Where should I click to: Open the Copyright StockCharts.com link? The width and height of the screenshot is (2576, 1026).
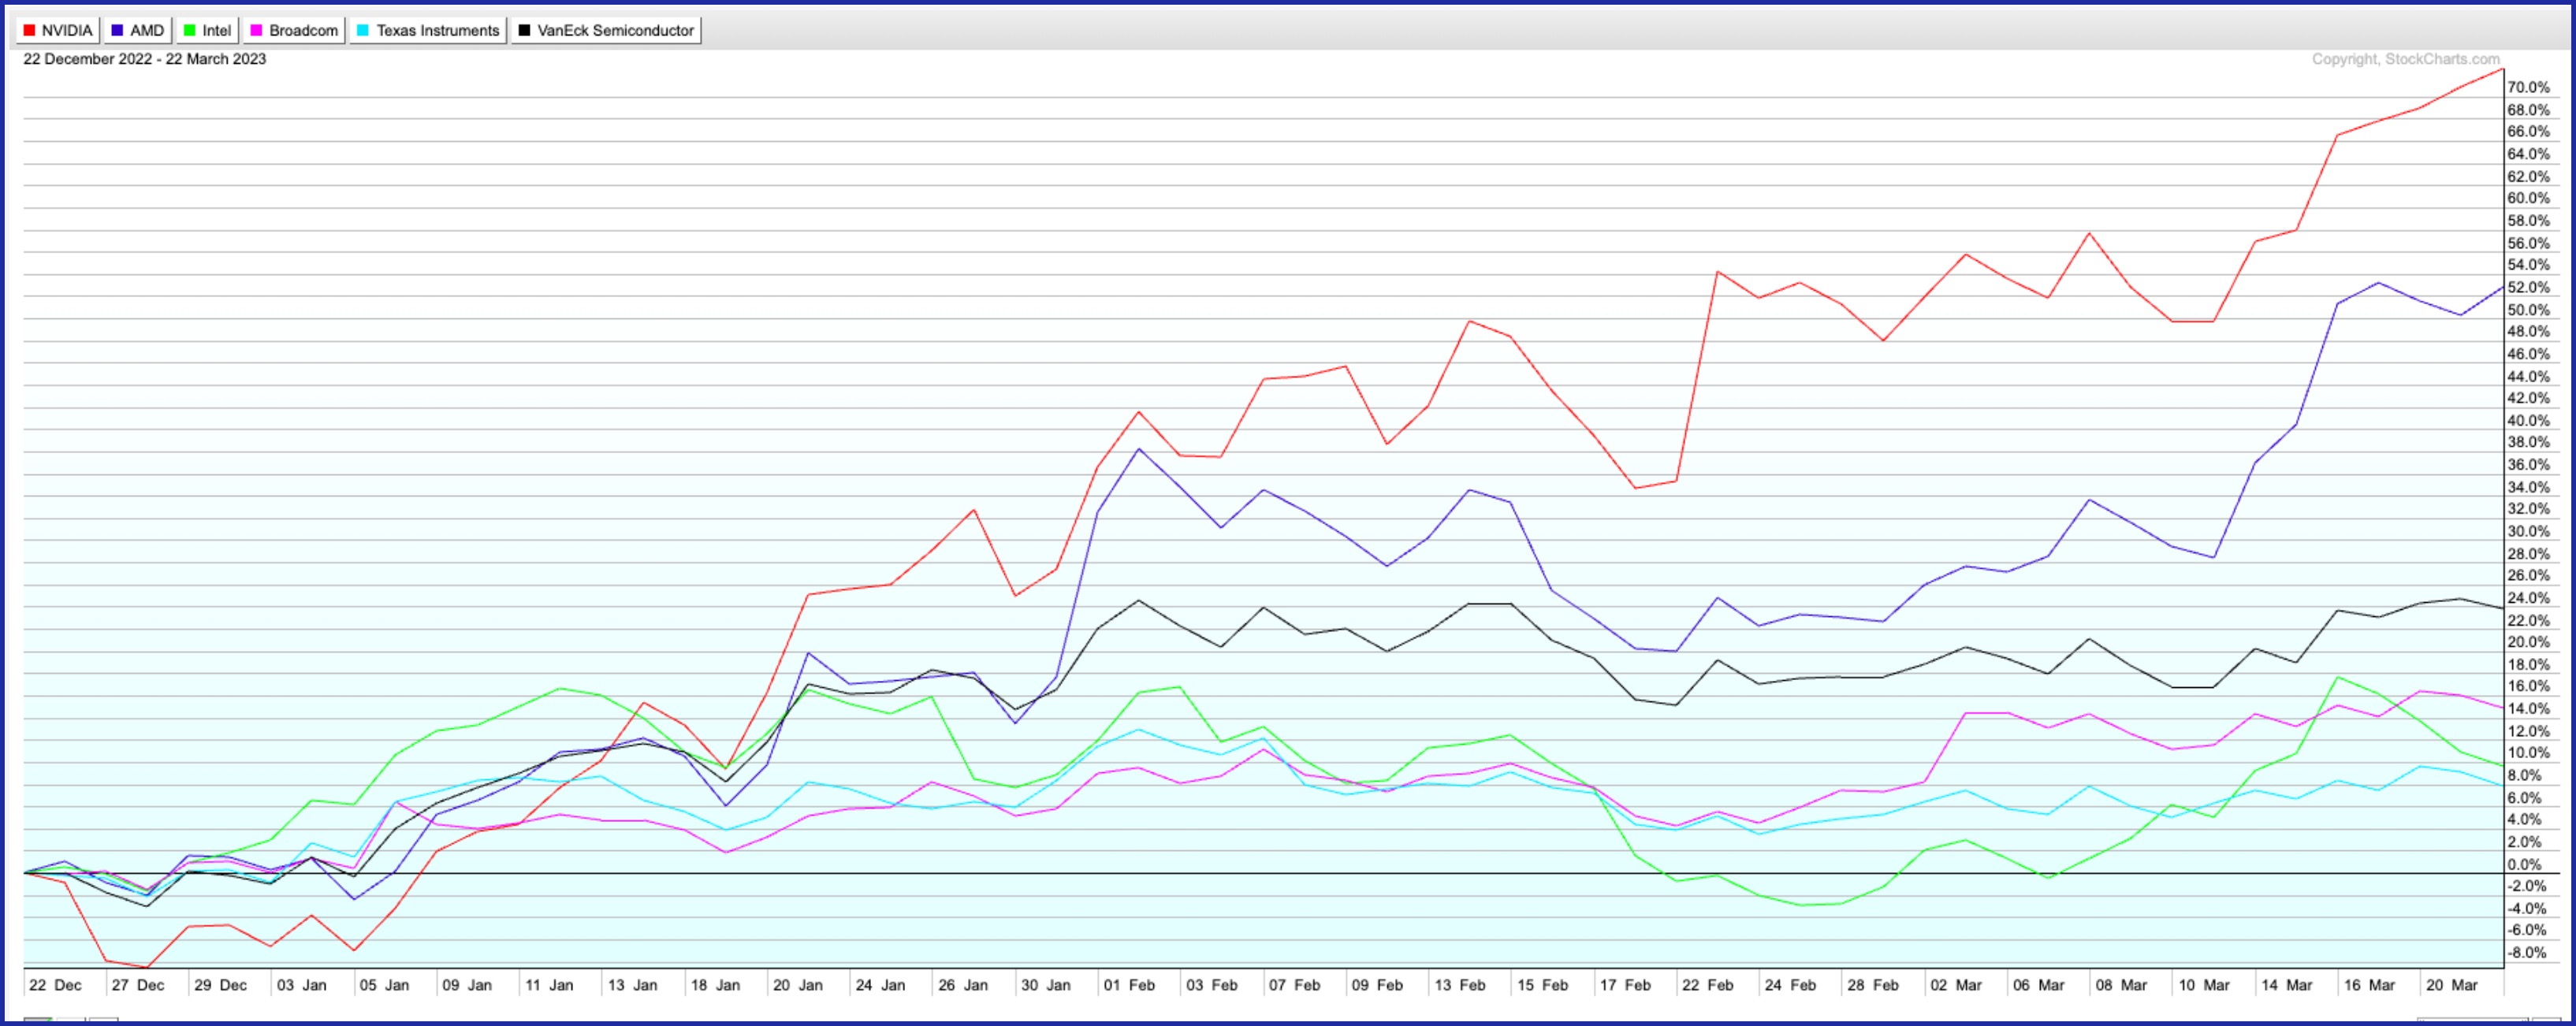point(2405,59)
